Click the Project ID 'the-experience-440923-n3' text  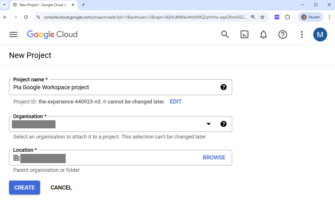[69, 102]
